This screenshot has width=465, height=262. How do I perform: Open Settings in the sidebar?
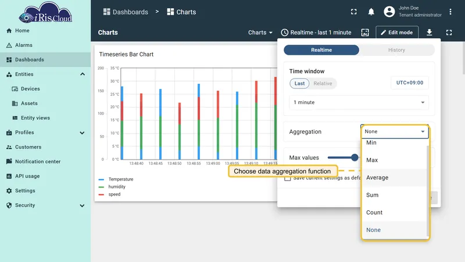tap(45, 191)
